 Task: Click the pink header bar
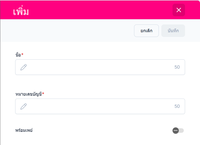tap(100, 10)
